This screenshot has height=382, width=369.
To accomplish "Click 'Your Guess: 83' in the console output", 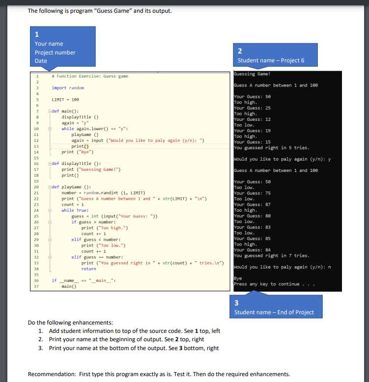I will pyautogui.click(x=252, y=227).
